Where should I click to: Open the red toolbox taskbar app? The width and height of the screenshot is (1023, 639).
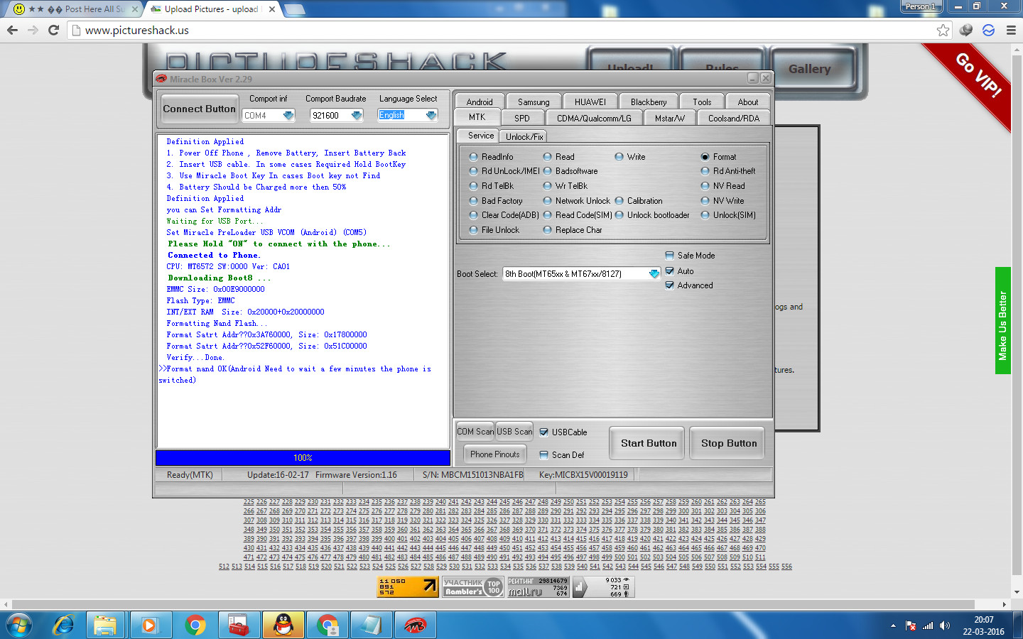(x=239, y=626)
